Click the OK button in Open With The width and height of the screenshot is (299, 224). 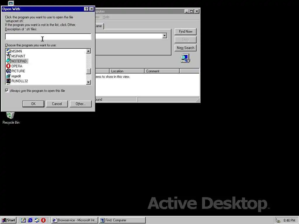pos(33,104)
